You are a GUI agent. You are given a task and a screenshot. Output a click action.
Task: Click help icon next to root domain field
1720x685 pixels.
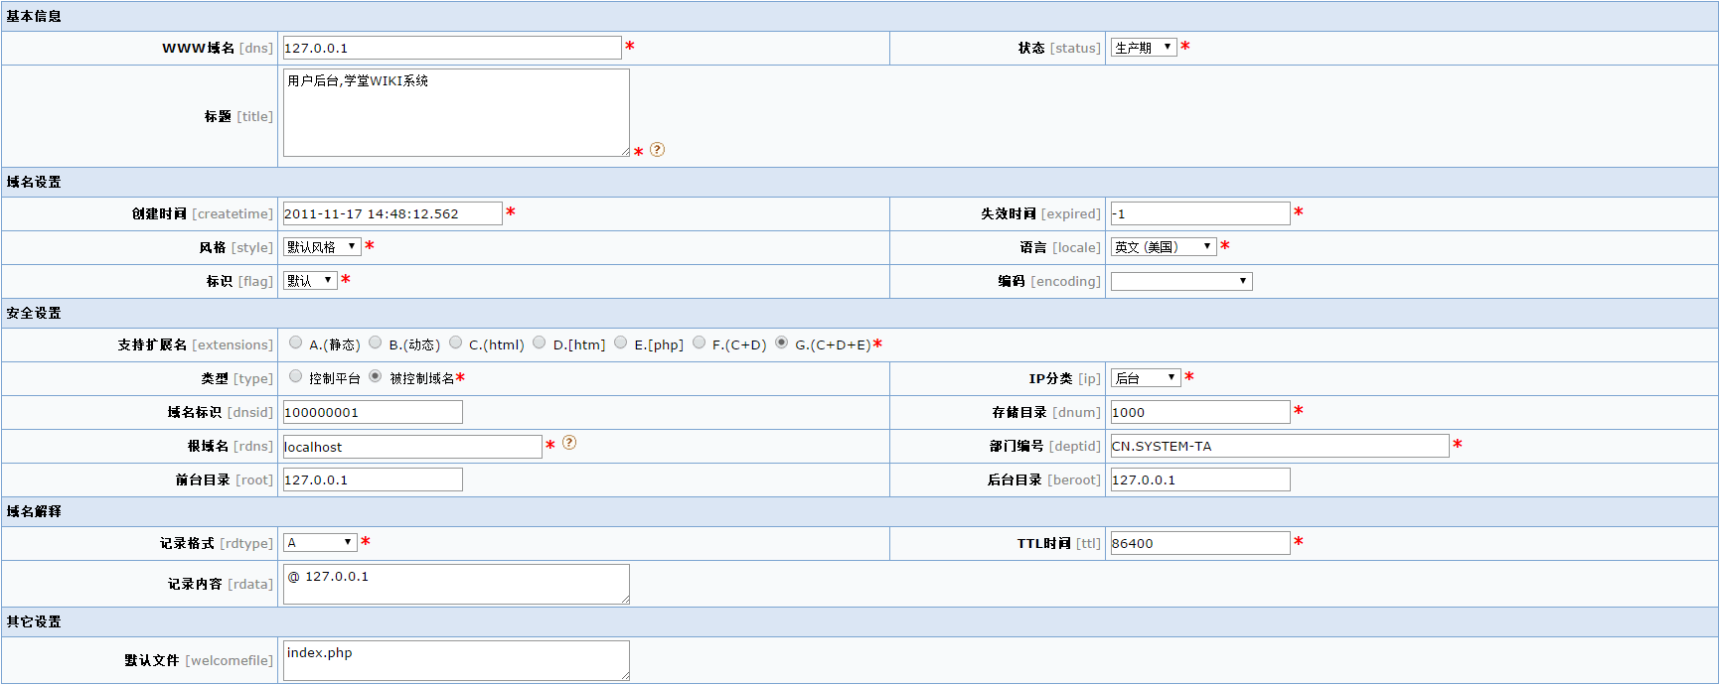click(x=569, y=443)
